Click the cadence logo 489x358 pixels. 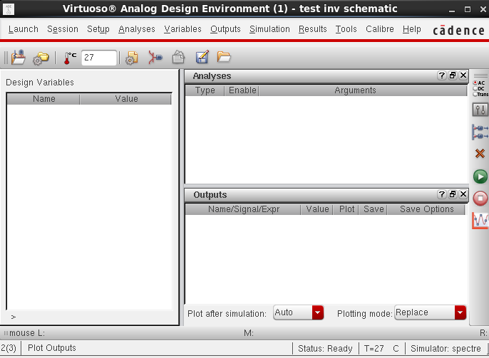(x=459, y=30)
